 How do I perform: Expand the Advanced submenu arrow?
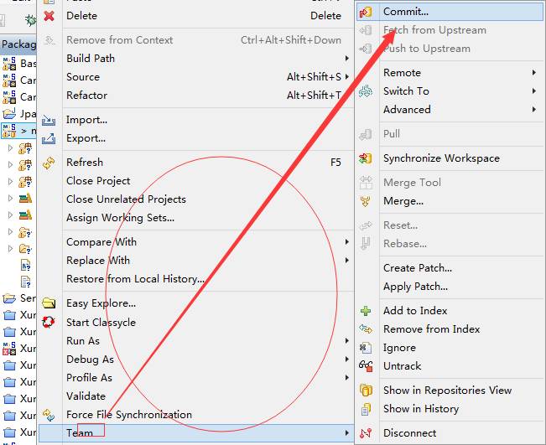coord(533,110)
